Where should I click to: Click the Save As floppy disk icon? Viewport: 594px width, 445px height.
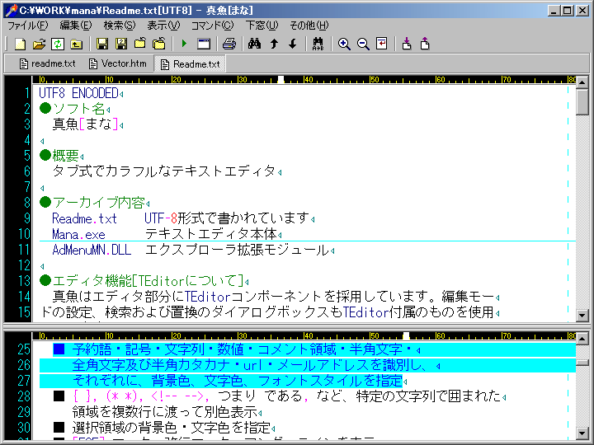121,44
